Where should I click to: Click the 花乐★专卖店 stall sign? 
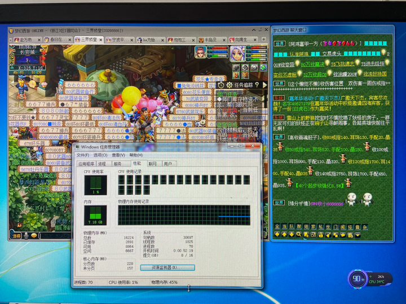(x=209, y=79)
